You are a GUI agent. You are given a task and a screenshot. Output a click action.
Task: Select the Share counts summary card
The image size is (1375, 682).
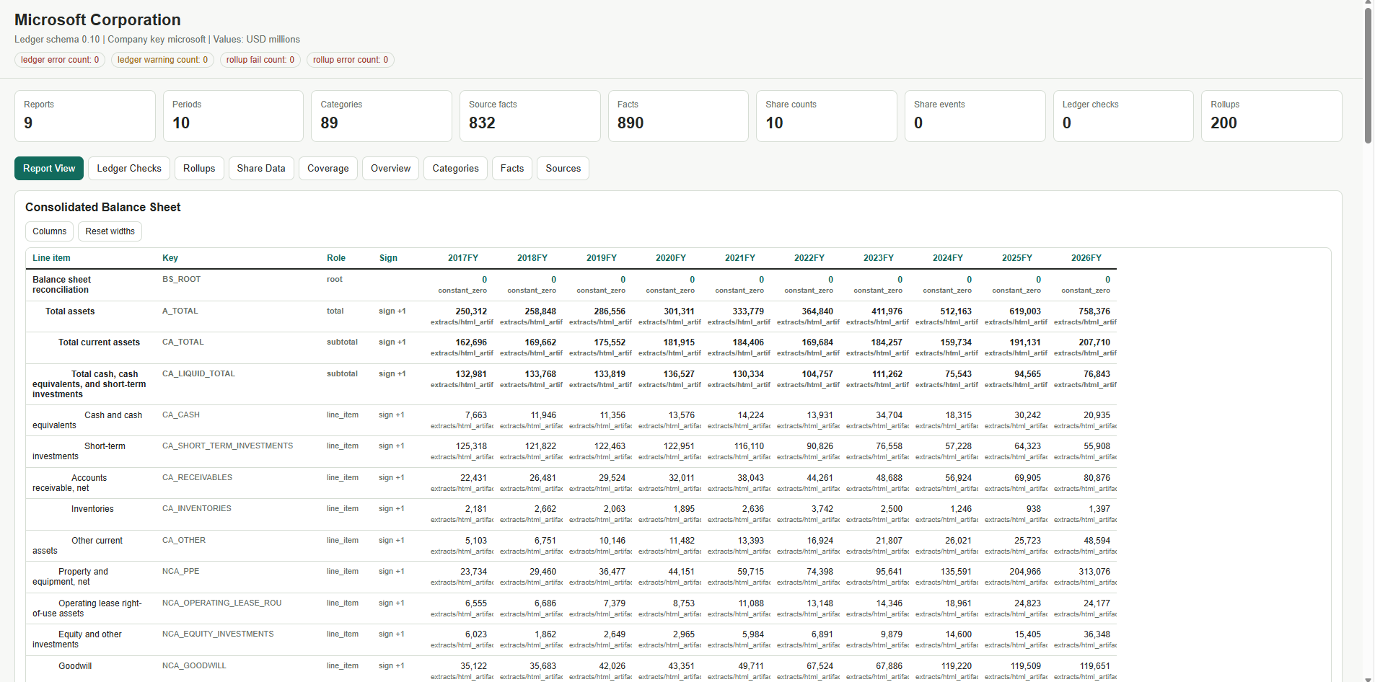(827, 116)
